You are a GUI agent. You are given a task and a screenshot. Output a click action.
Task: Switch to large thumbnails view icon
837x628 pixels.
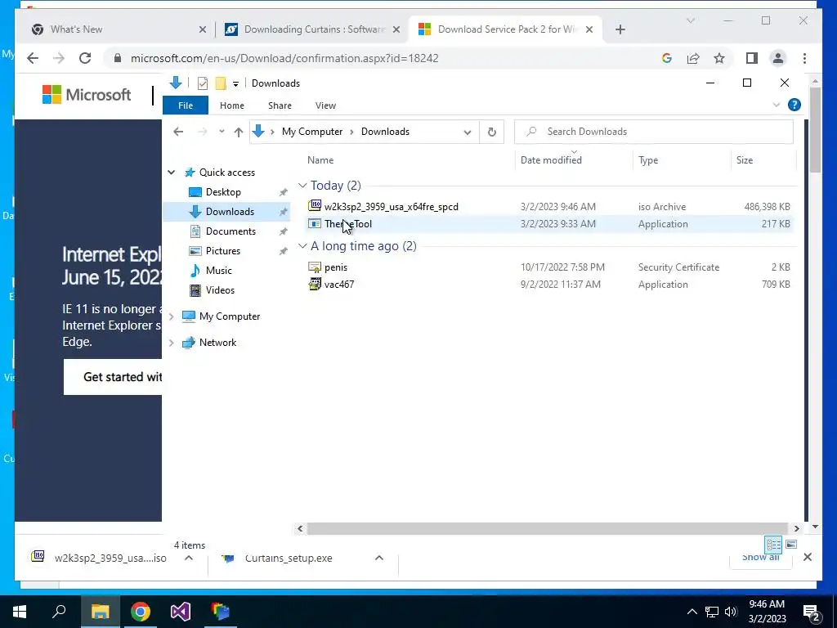tap(791, 544)
